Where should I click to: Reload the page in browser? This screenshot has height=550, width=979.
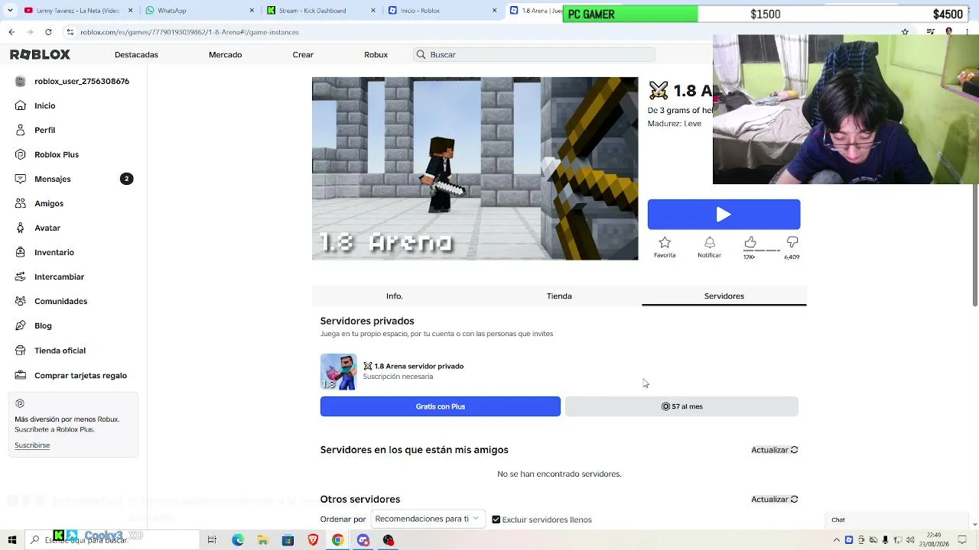point(48,32)
